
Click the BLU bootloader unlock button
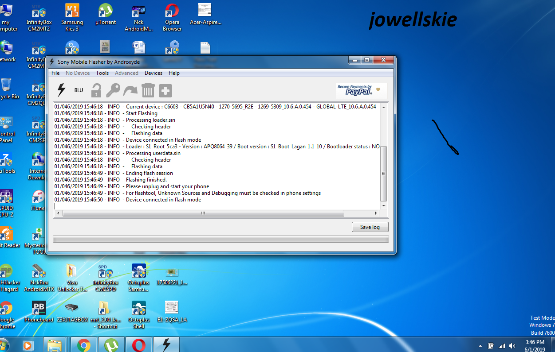click(x=79, y=90)
